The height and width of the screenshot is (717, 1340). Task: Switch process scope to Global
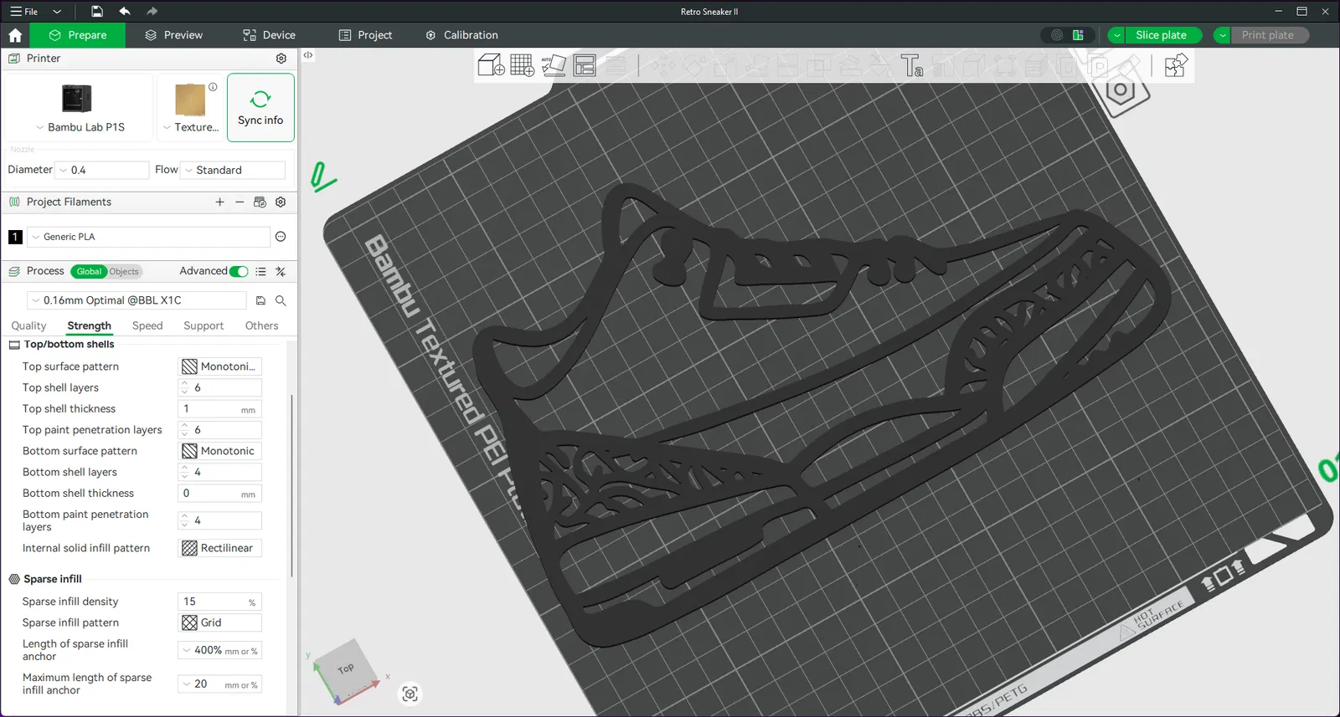point(89,271)
